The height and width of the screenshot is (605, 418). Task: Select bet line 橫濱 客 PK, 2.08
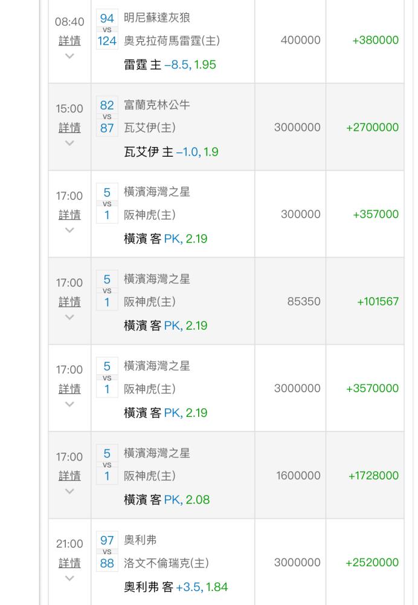(x=167, y=500)
